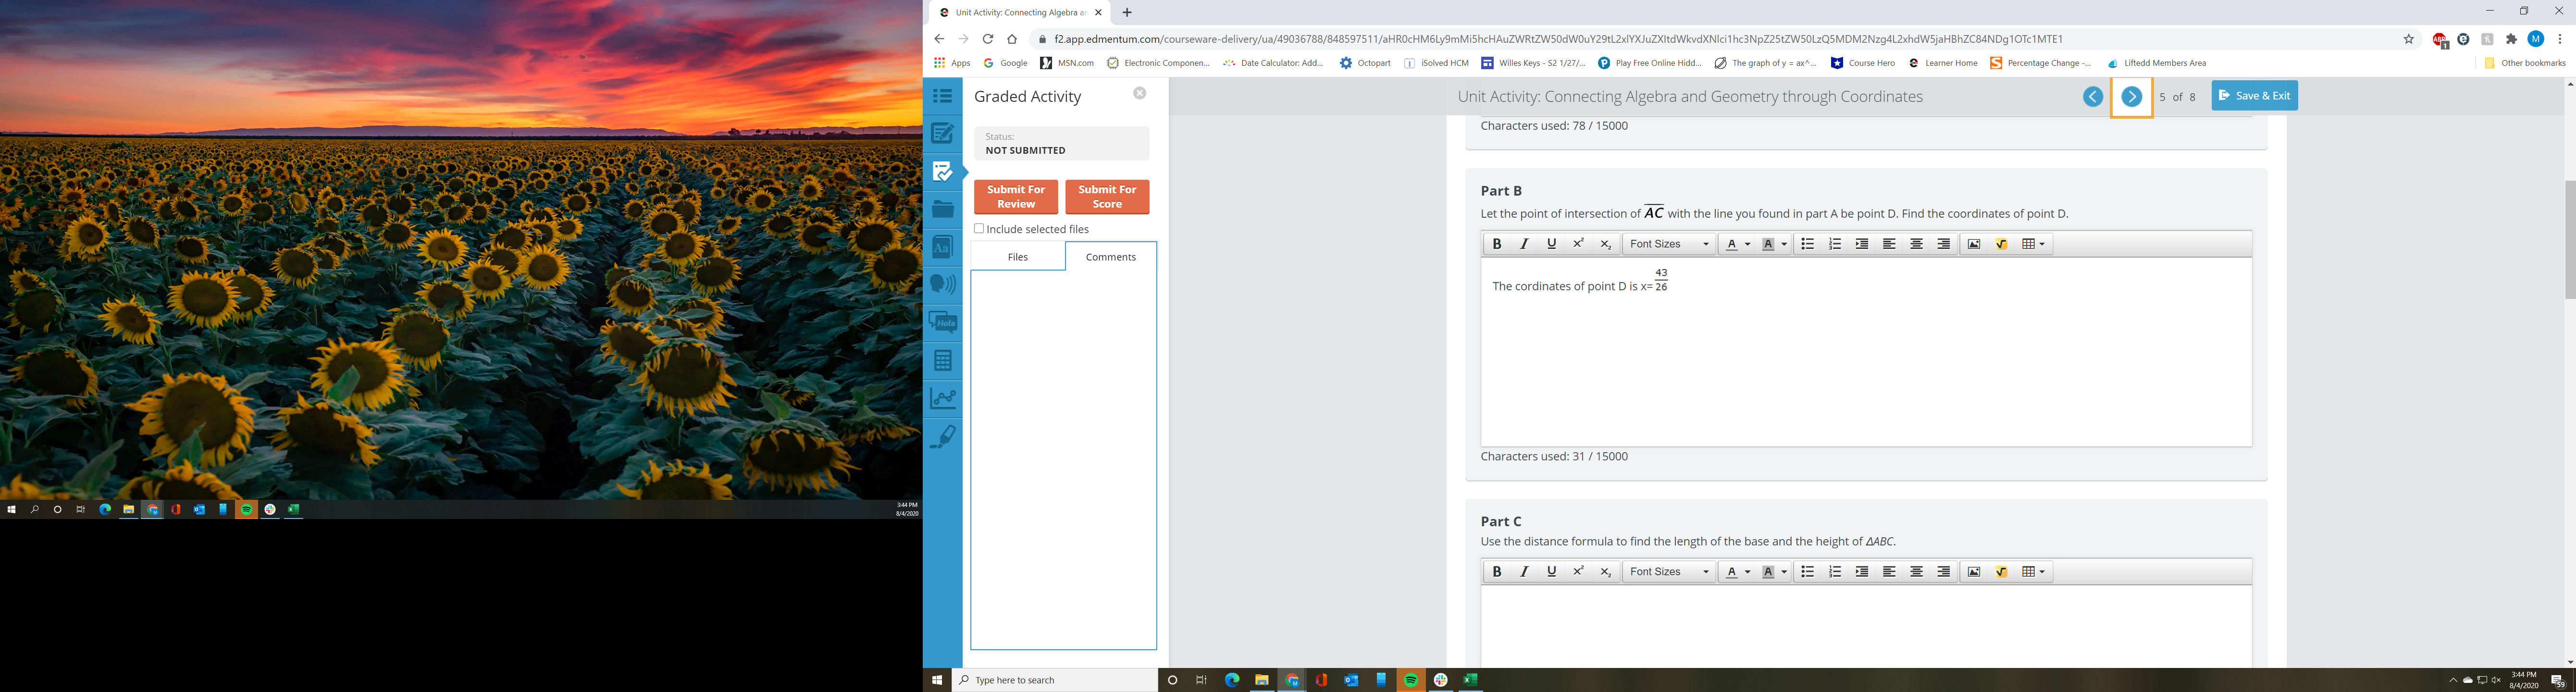This screenshot has width=2576, height=692.
Task: Check Include selected files box
Action: (x=979, y=229)
